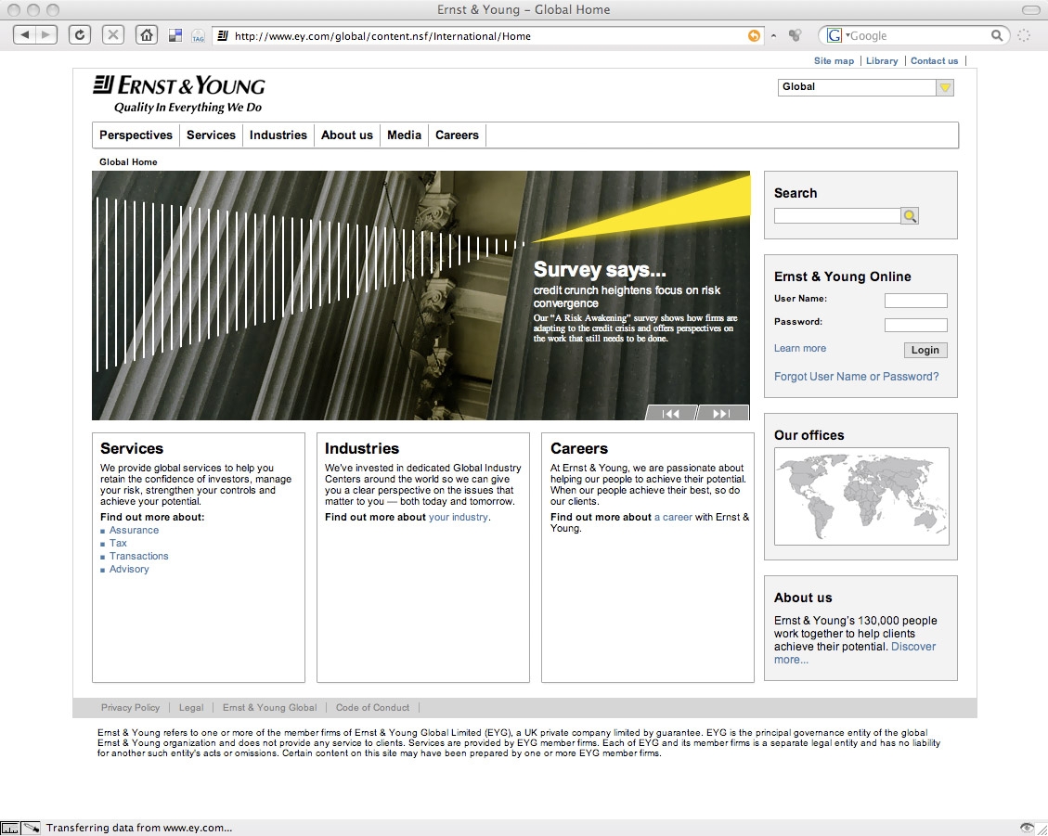This screenshot has width=1048, height=836.
Task: Click the site Search magnifier button
Action: [910, 216]
